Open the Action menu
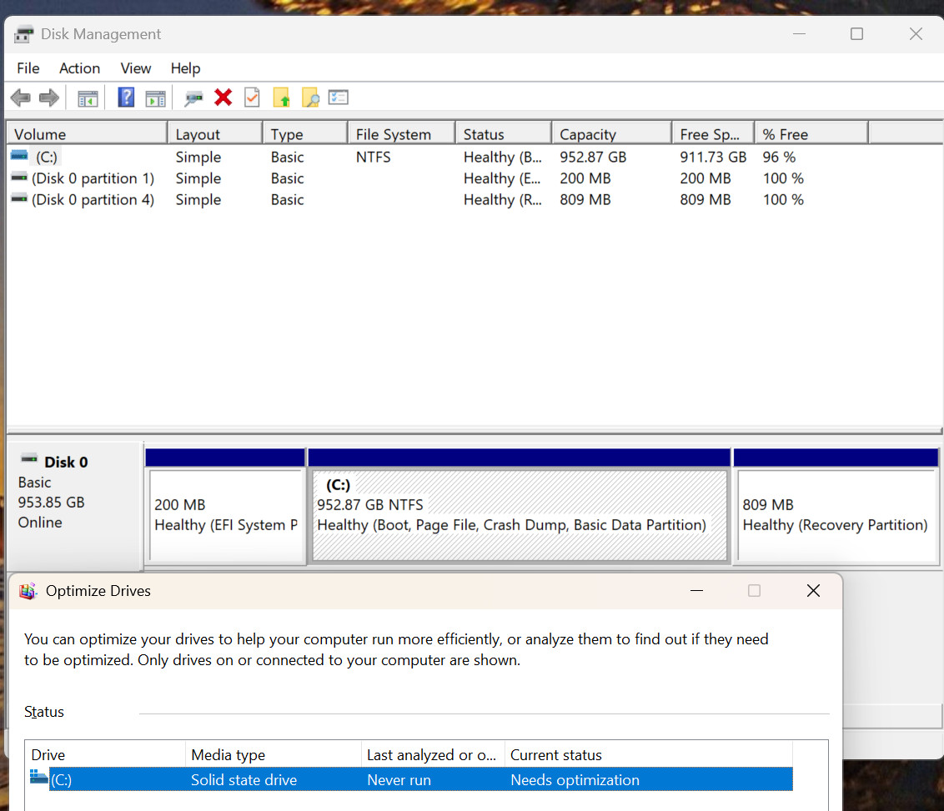Screen dimensions: 944x811 79,68
